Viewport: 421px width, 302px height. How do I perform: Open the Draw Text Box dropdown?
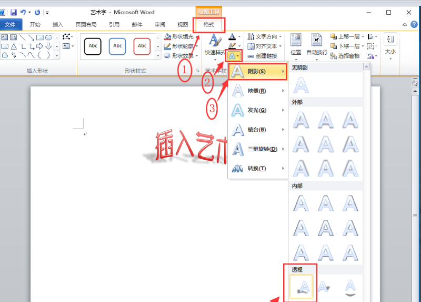[x=68, y=46]
